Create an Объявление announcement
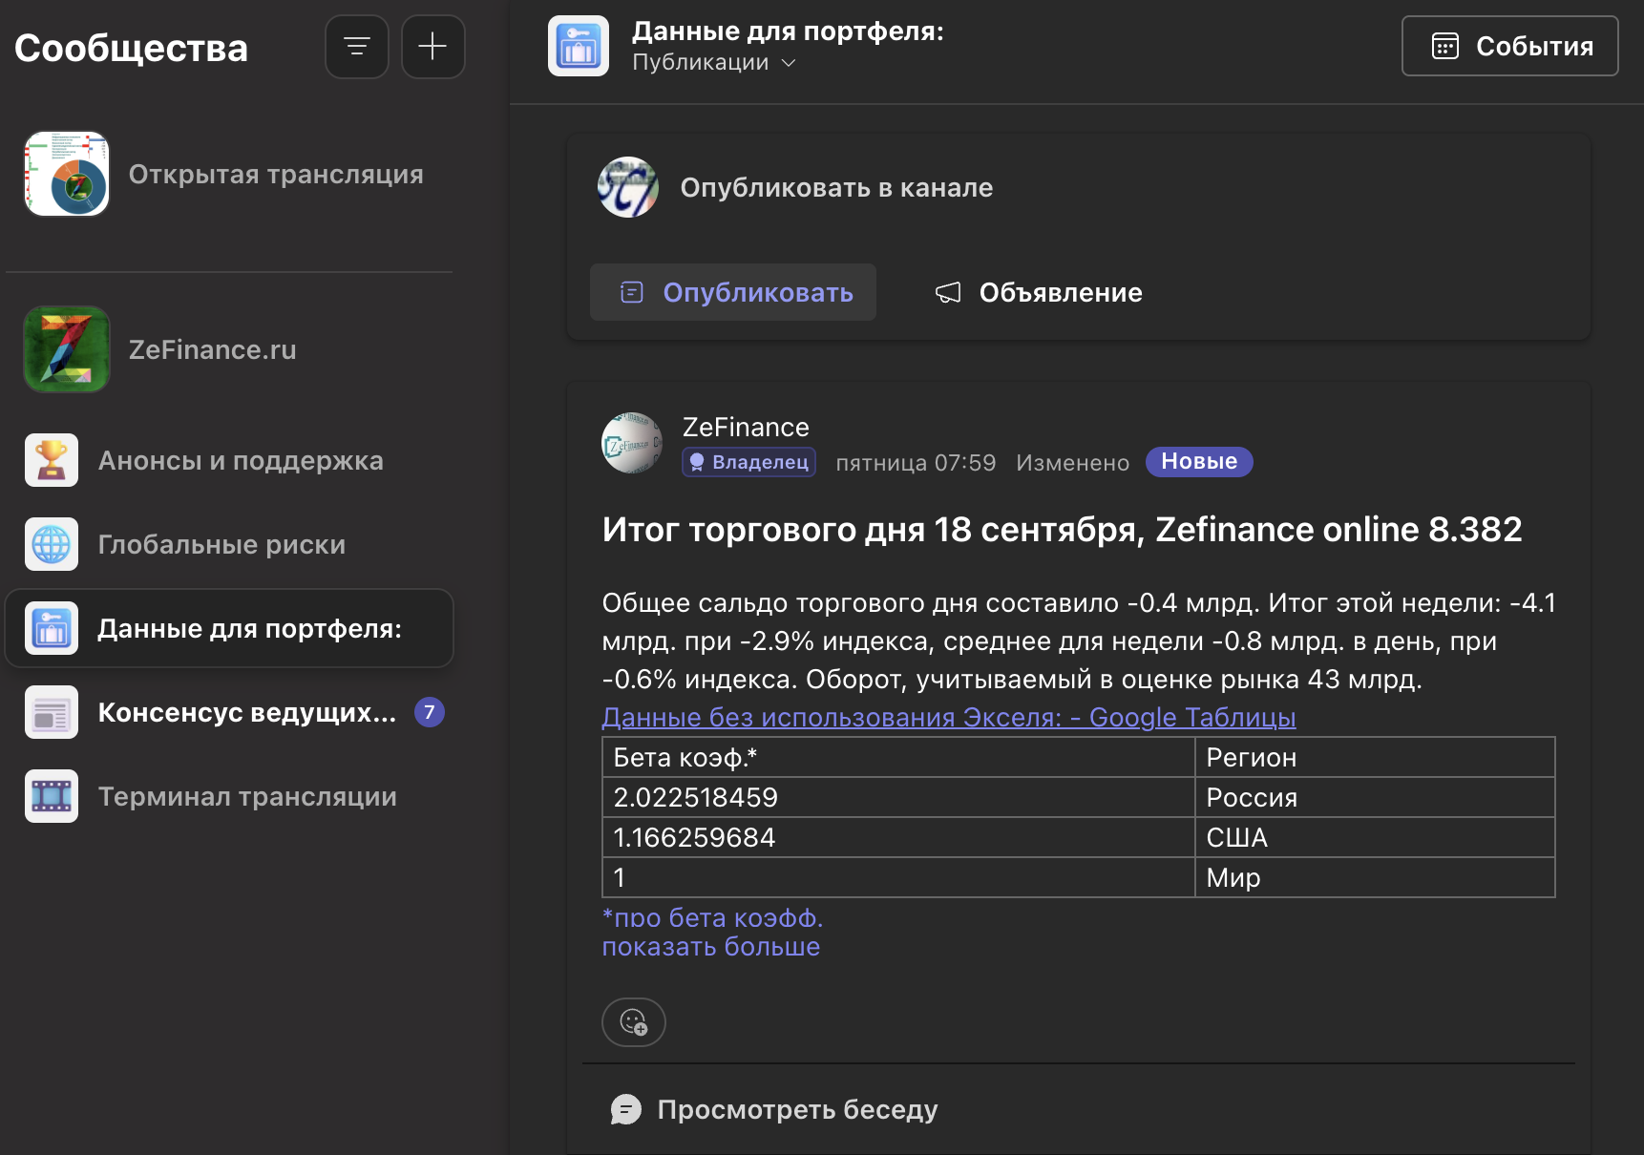This screenshot has width=1644, height=1155. click(1038, 292)
